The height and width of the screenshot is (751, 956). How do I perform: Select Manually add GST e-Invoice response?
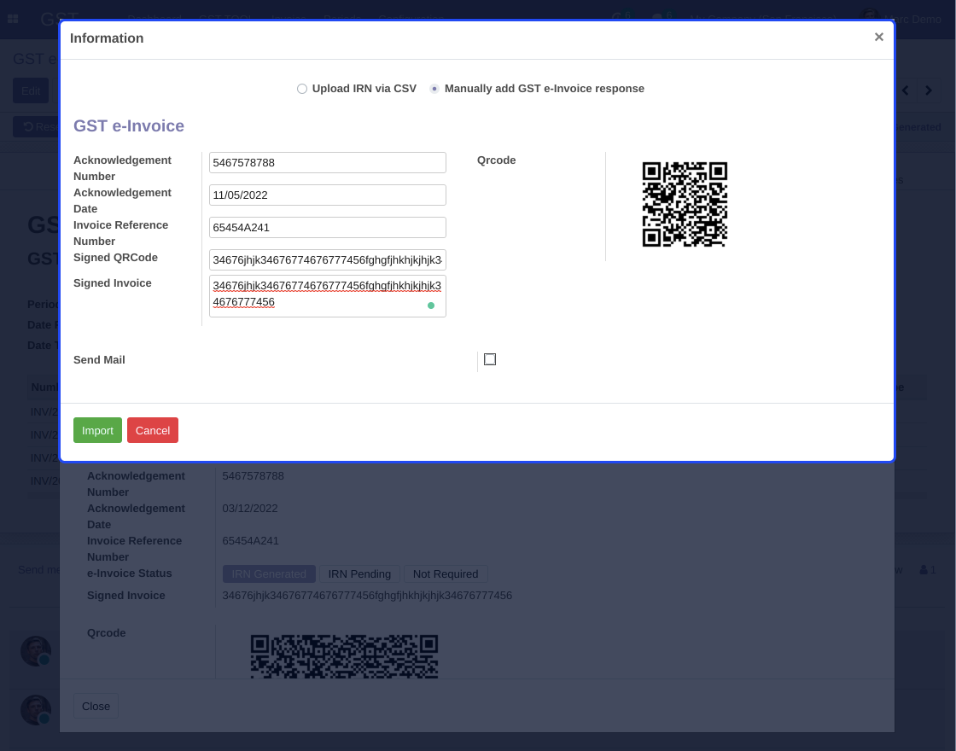point(434,89)
